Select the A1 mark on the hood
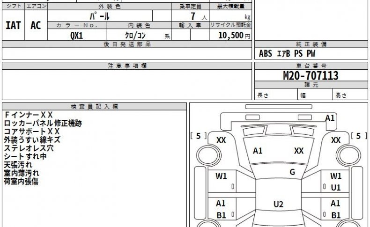370x227 pixels. 258,151
